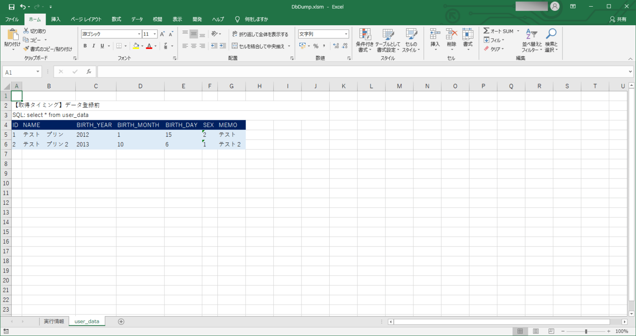Open the Cell Styles (セルのスタイル) menu
This screenshot has height=336, width=636.
[411, 41]
